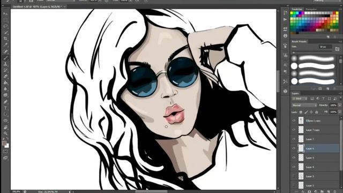Switch to the Swatches tab

click(x=297, y=9)
